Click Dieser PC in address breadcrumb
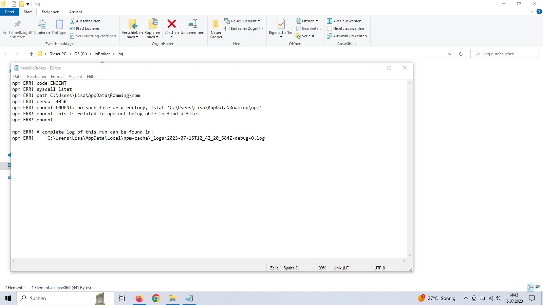This screenshot has height=305, width=543. pyautogui.click(x=58, y=54)
